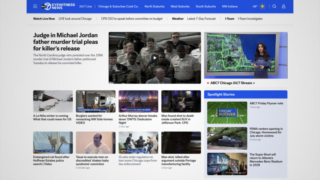Play the Michael Jordan trial video
This screenshot has height=180, width=320.
click(155, 58)
